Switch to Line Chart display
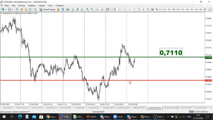Image resolution: width=213 pixels, height=120 pixels. tap(82, 9)
